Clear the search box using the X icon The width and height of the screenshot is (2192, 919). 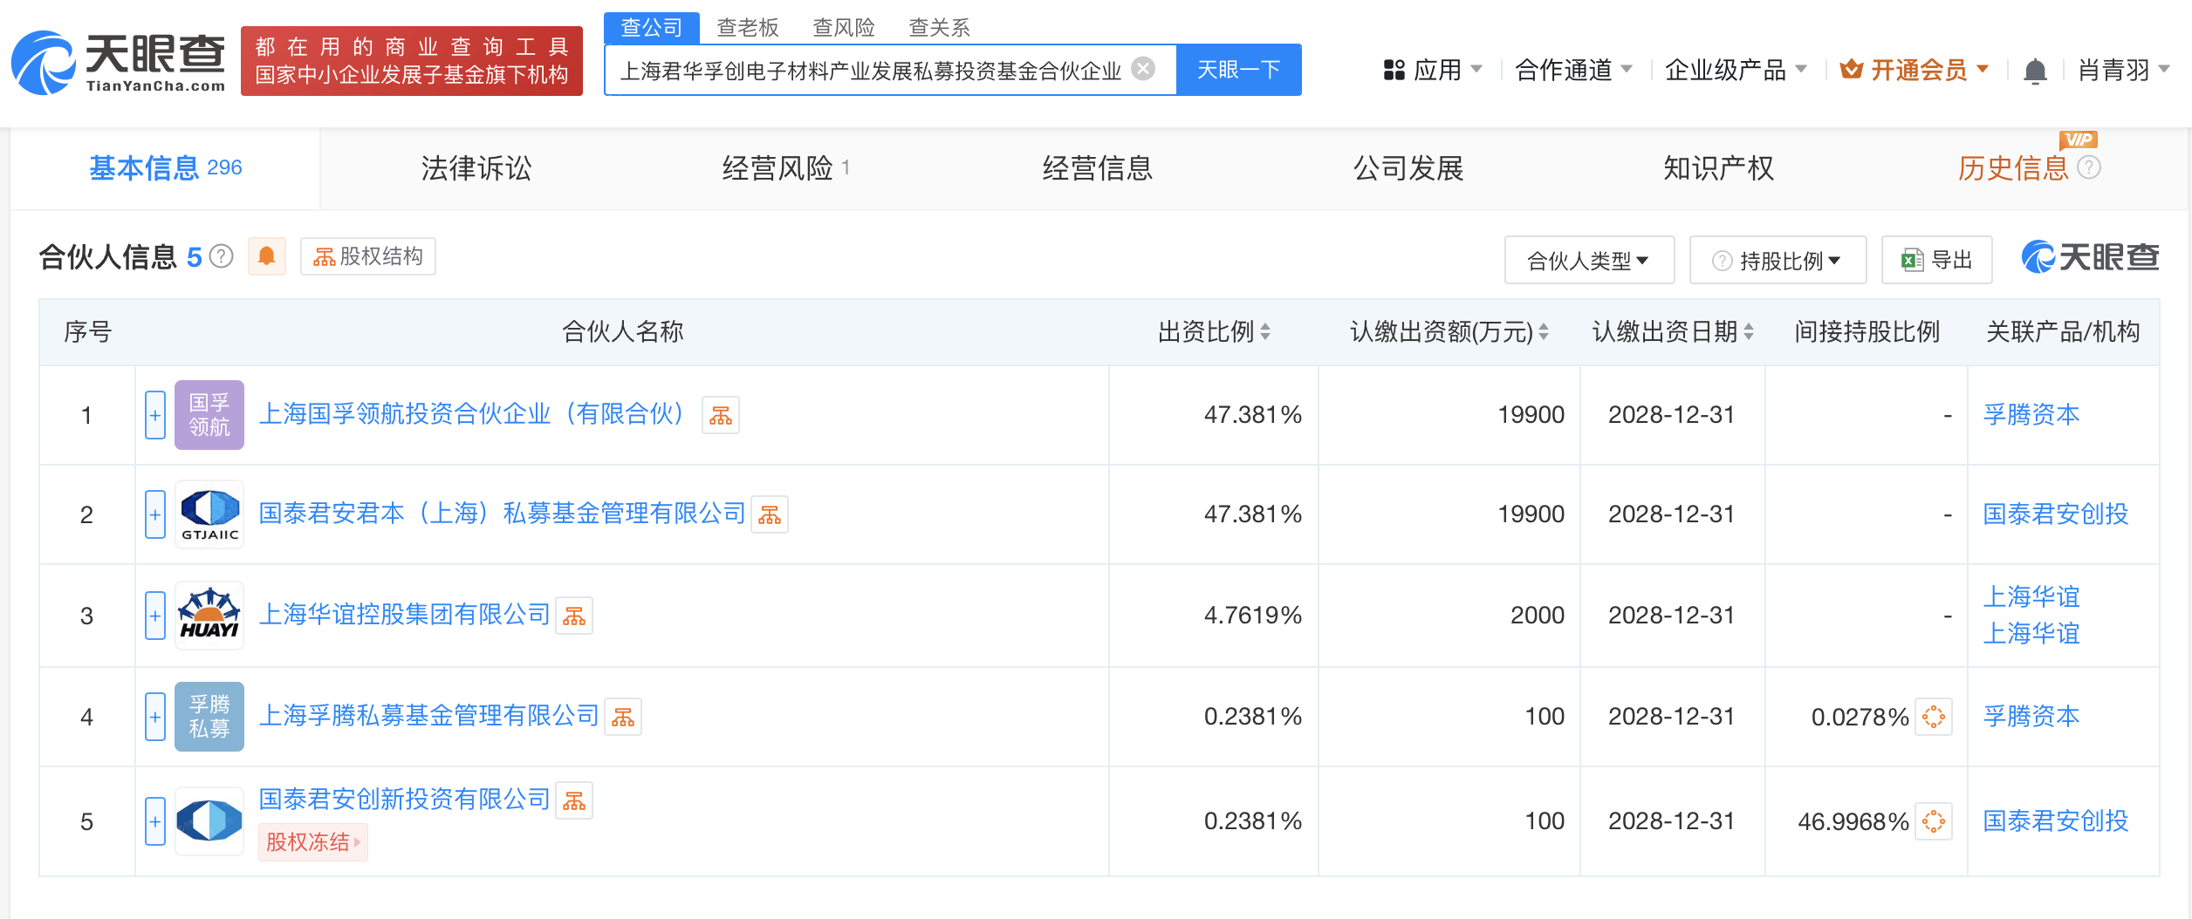[1143, 69]
